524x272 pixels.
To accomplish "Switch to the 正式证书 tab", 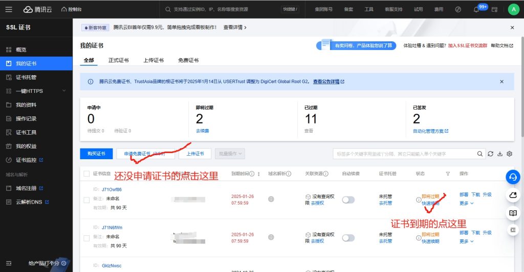I will pyautogui.click(x=119, y=60).
